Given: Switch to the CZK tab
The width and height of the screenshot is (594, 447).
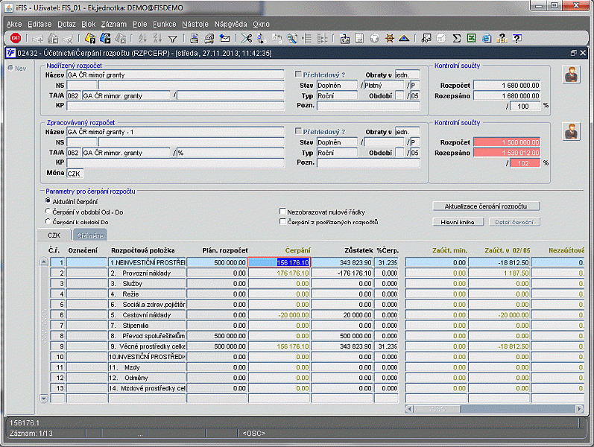Looking at the screenshot, I should click(54, 235).
